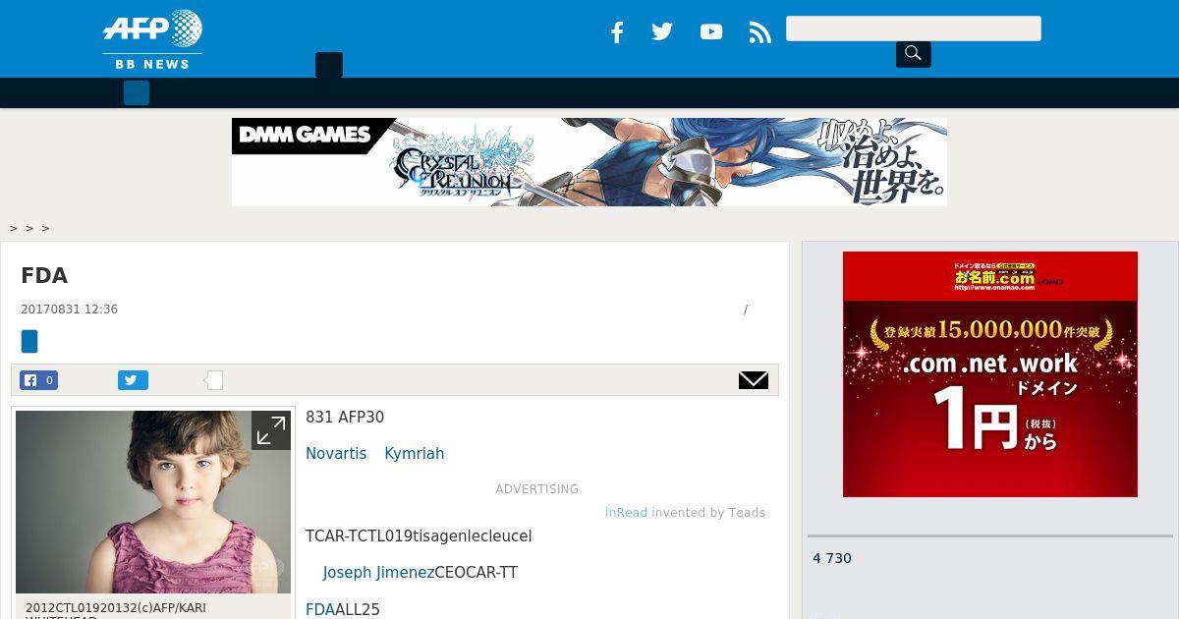The height and width of the screenshot is (619, 1179).
Task: Open the Kymriah link
Action: (414, 454)
